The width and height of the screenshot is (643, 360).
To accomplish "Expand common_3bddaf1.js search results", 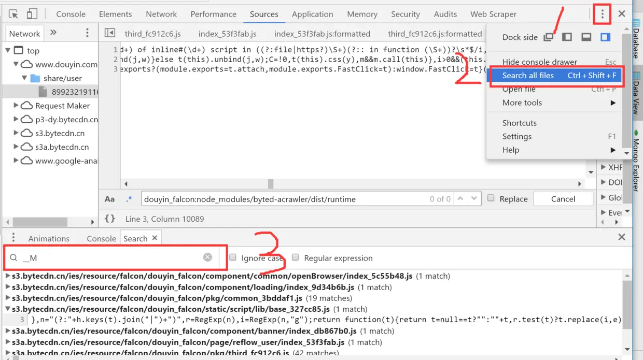I will 8,298.
